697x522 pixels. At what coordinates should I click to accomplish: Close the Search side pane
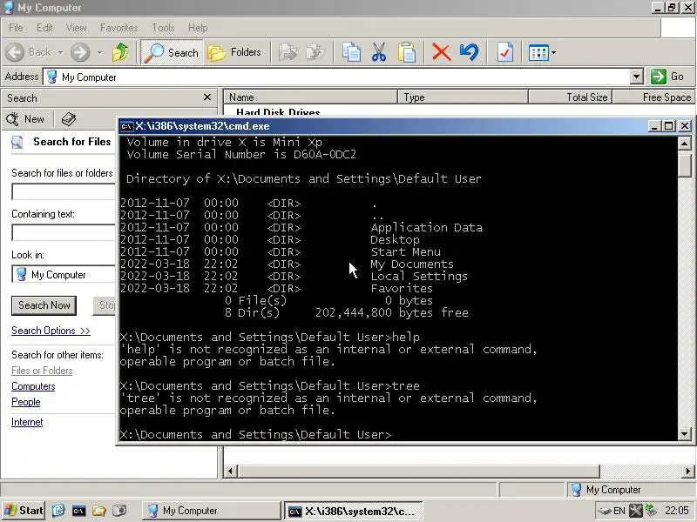pyautogui.click(x=207, y=97)
